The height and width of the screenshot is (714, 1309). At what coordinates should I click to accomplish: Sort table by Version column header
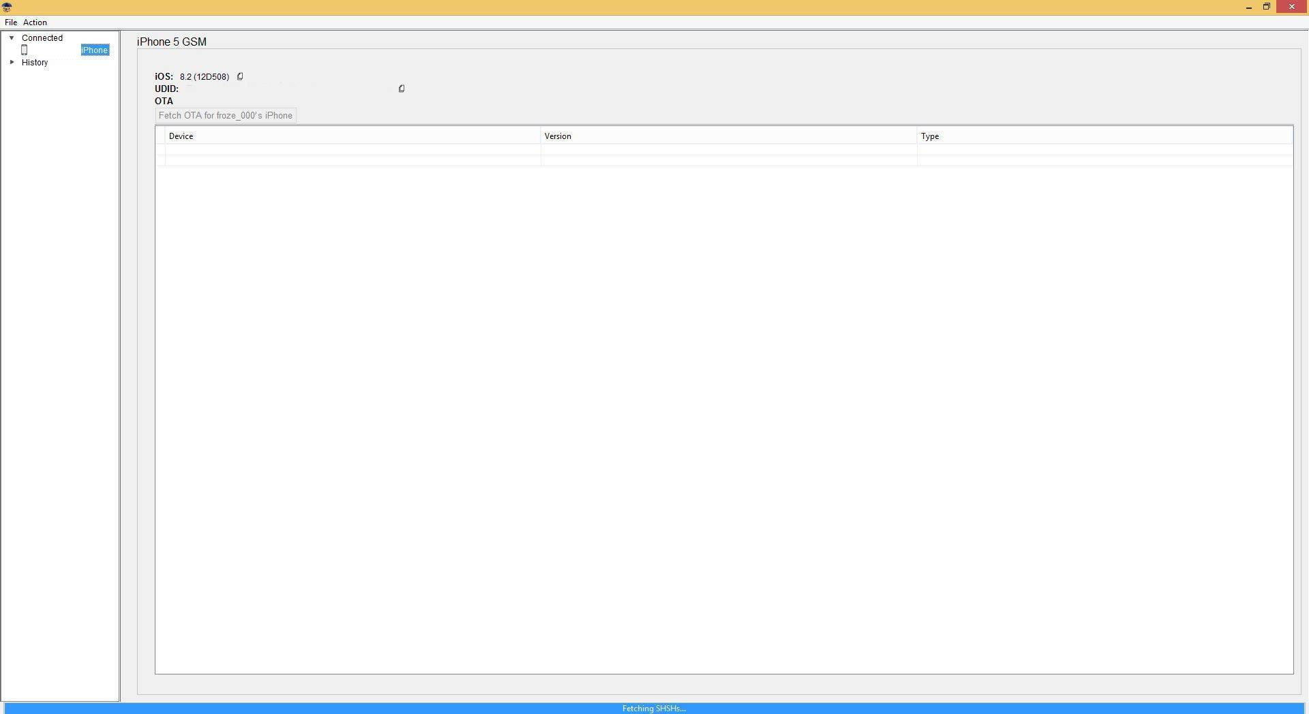coord(558,136)
